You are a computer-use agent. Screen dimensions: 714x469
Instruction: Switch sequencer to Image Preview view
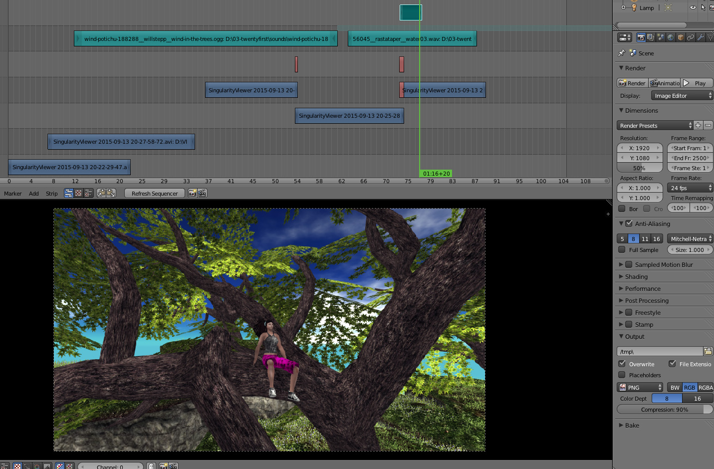point(78,193)
